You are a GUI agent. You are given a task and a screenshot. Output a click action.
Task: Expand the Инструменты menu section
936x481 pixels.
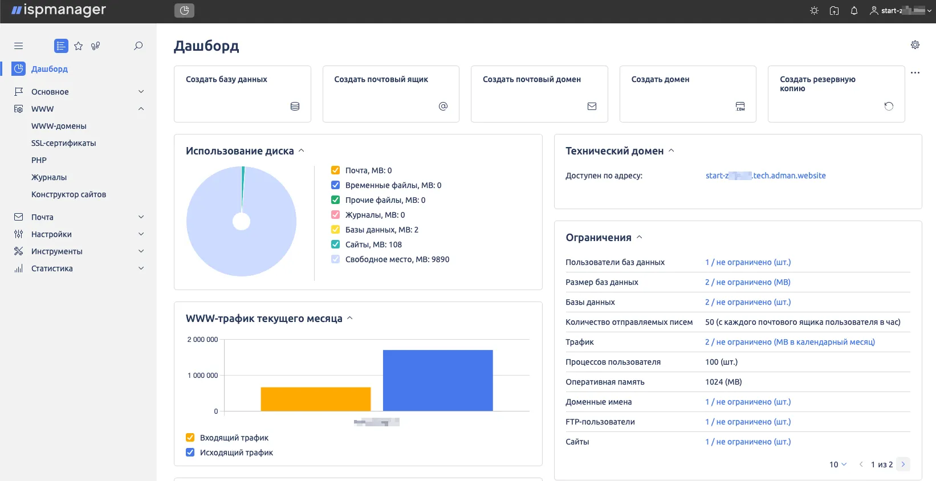click(x=141, y=251)
